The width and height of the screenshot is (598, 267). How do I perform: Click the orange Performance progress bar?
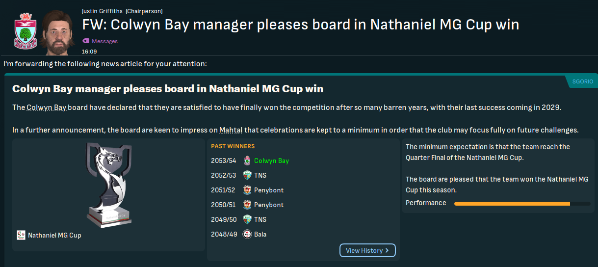tap(512, 203)
